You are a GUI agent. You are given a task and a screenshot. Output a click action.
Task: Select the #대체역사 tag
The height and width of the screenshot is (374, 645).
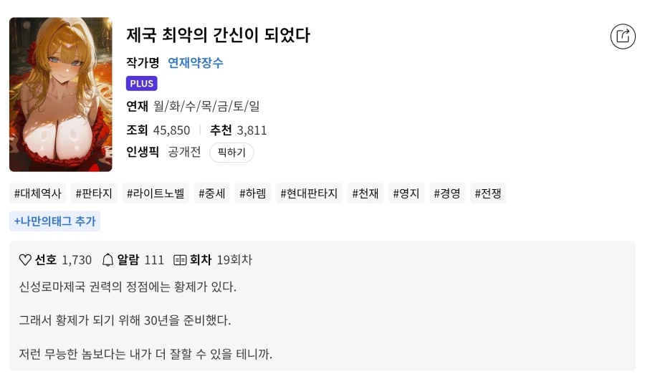[x=38, y=193]
